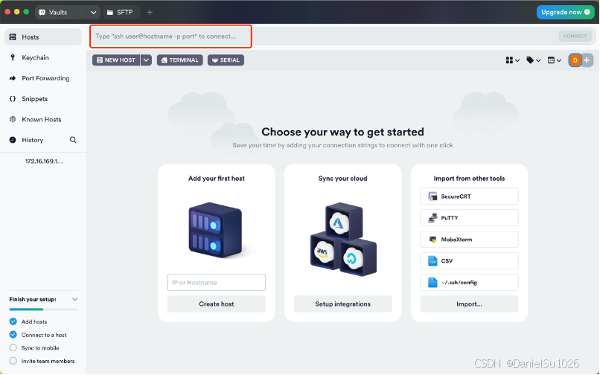Click the cloud providers cube illustration
This screenshot has width=600, height=375.
[x=343, y=239]
